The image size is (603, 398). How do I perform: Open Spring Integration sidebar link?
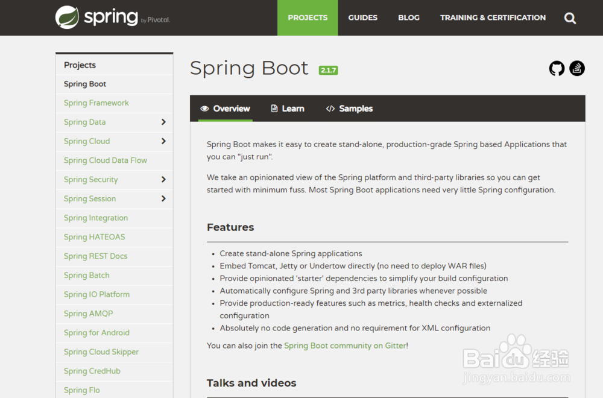click(x=96, y=218)
